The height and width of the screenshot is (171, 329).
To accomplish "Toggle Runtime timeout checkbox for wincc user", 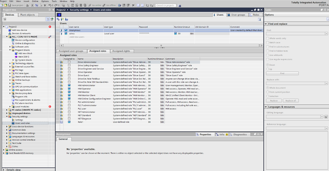I will click(x=175, y=33).
